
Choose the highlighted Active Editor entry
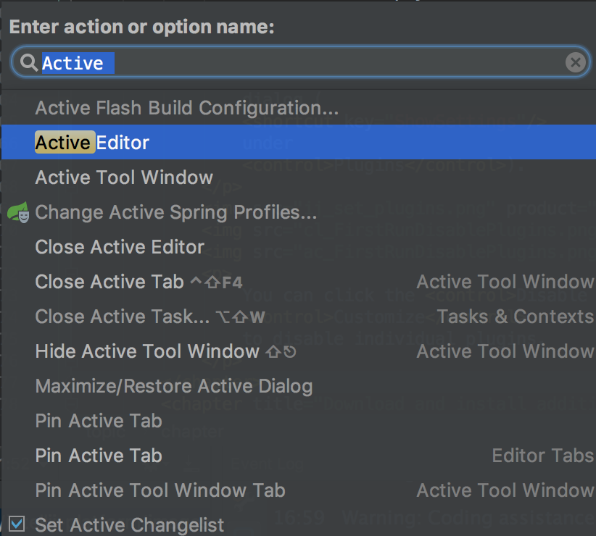92,143
